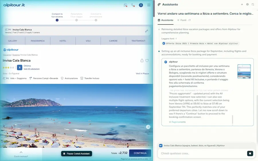Click step 1 Componi la tua vacanza
The width and height of the screenshot is (258, 161).
(x=57, y=17)
